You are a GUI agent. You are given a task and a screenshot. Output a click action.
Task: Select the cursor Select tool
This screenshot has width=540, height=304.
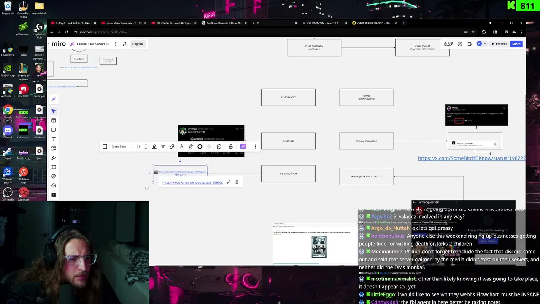[54, 111]
